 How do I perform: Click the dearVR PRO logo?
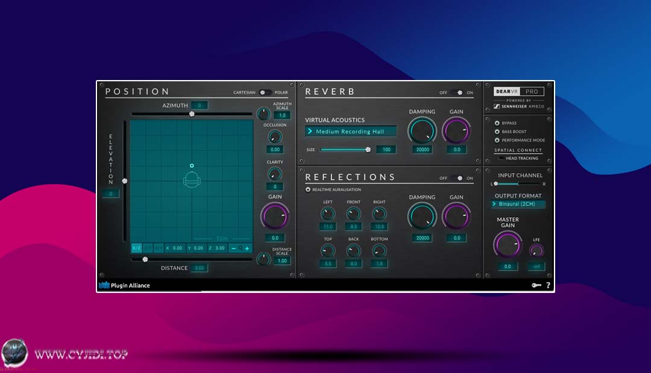pos(518,91)
